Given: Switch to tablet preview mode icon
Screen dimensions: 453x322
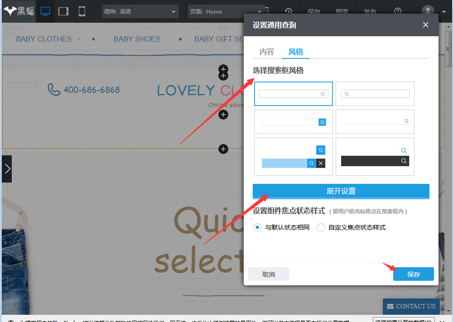Looking at the screenshot, I should (63, 12).
